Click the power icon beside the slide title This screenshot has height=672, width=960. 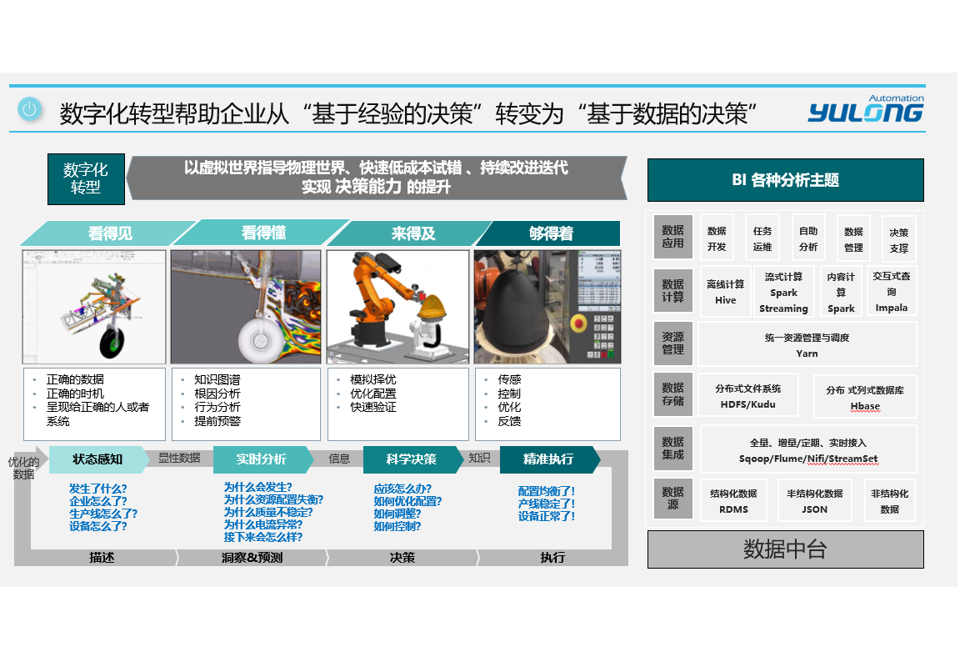pos(30,109)
